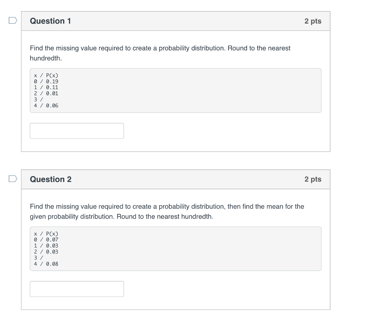Select the Question 1 header bar
Viewport: 372px width, 315px height.
pyautogui.click(x=176, y=21)
